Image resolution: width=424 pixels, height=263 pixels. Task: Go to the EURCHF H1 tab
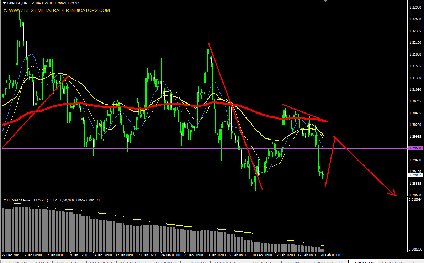(196, 262)
